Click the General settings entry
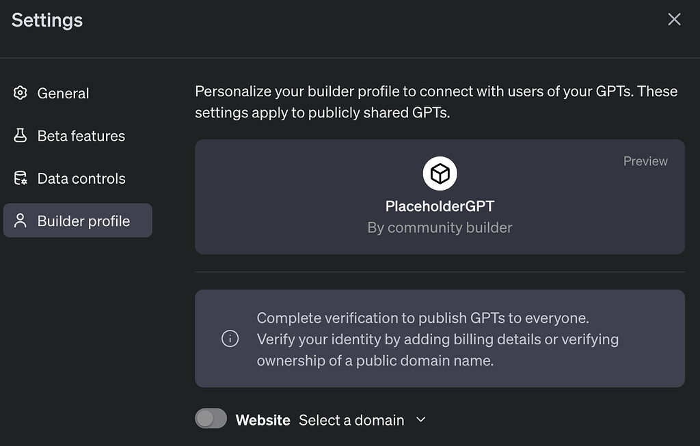The height and width of the screenshot is (446, 700). coord(63,94)
